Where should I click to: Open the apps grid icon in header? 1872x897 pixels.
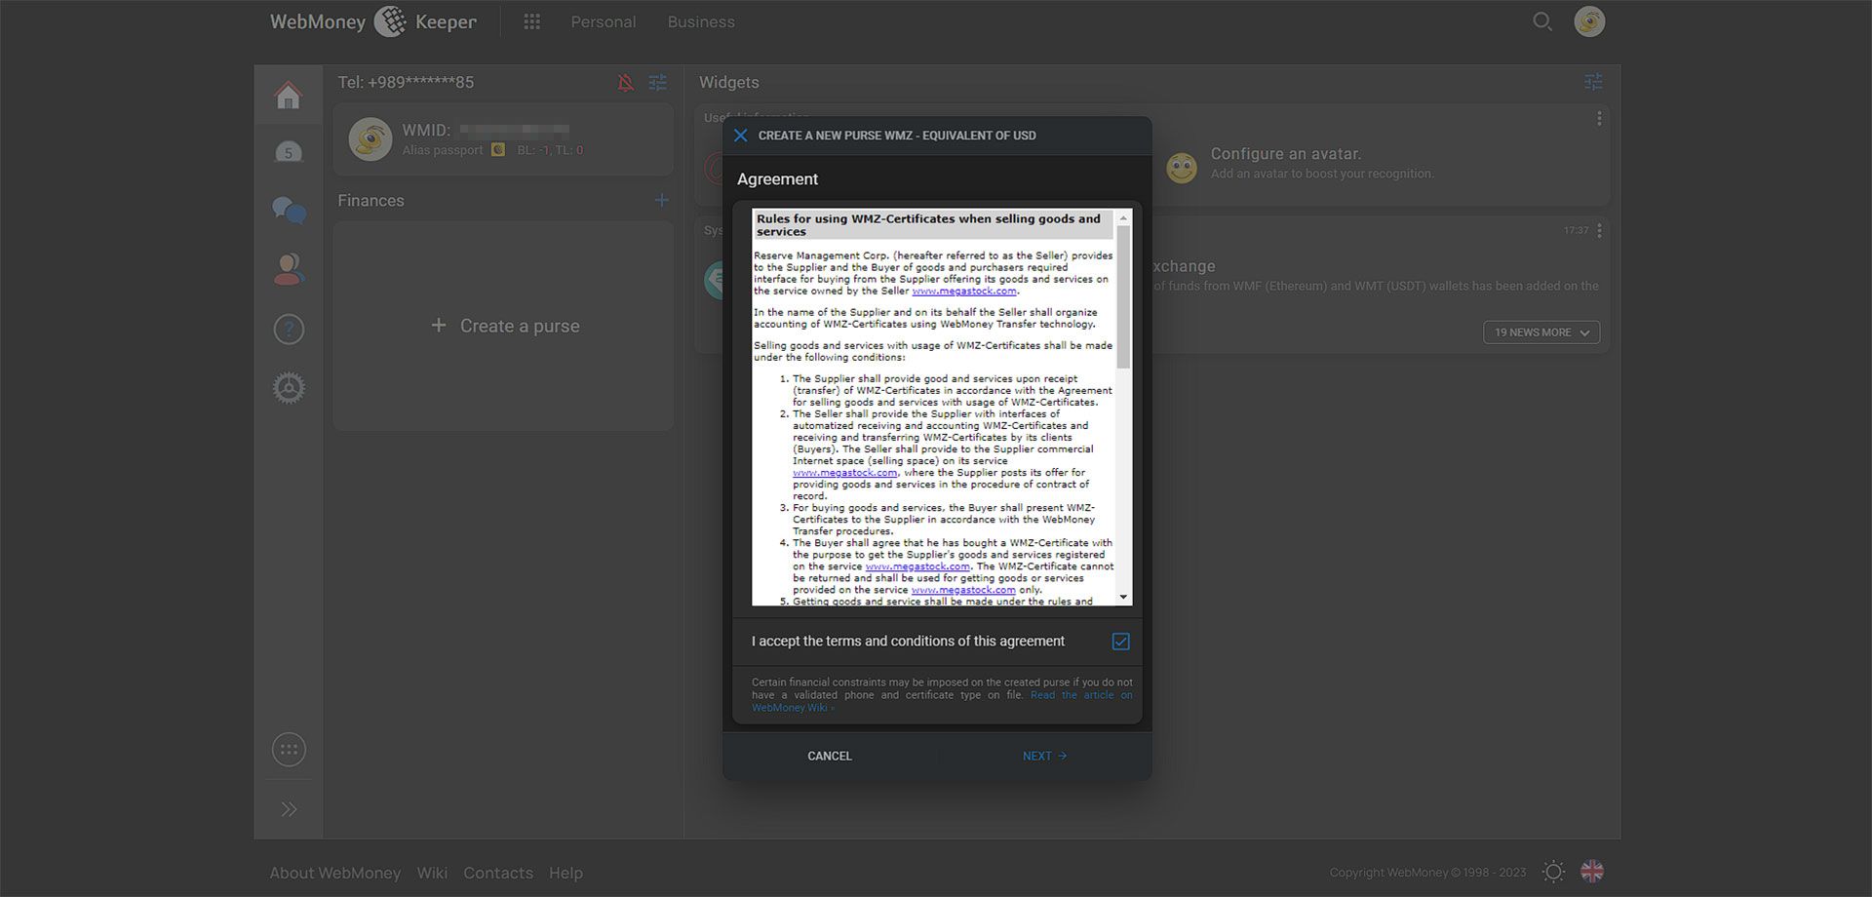pos(531,21)
